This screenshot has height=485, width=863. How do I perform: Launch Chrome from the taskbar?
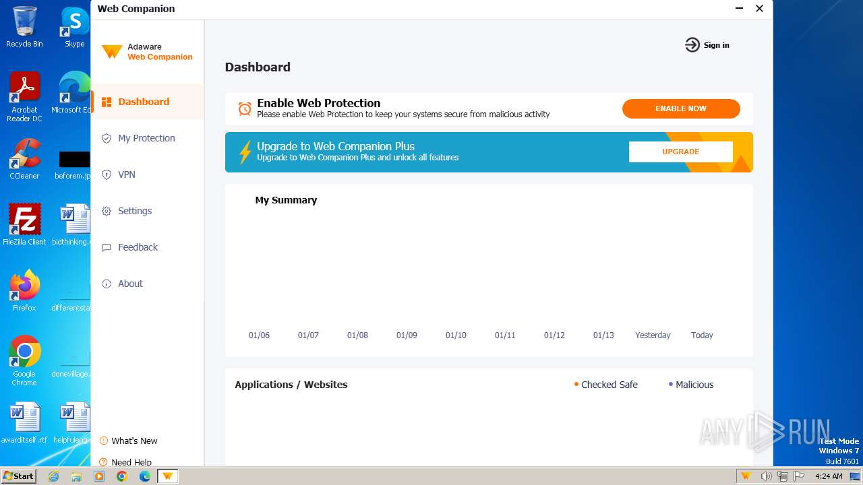pyautogui.click(x=122, y=476)
